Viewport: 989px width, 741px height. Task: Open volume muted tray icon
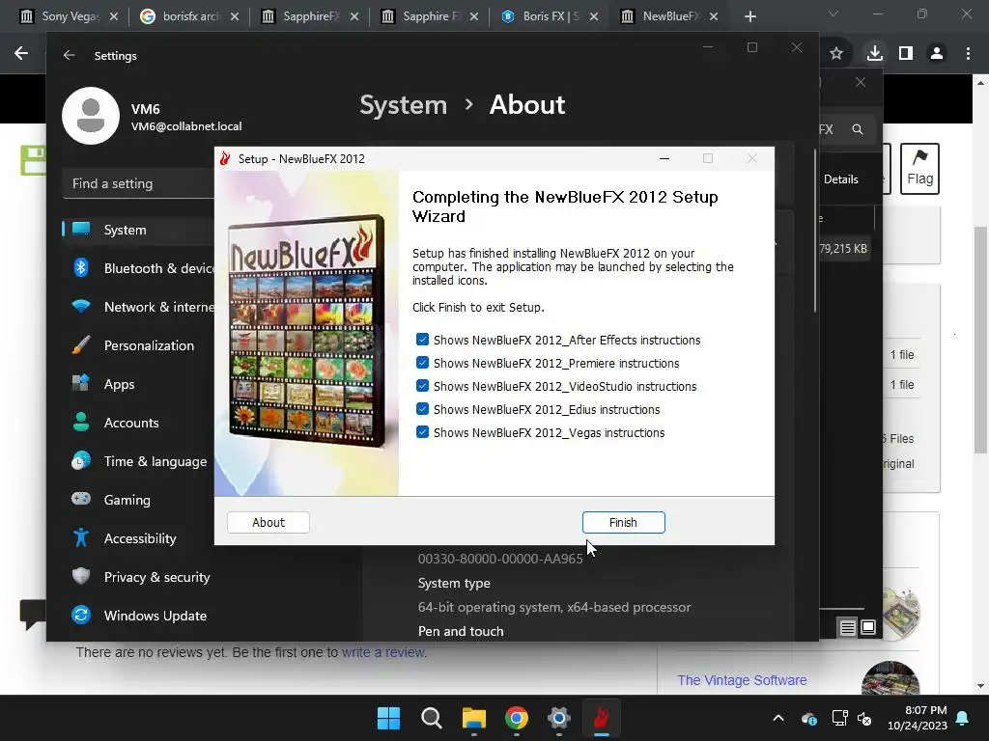point(864,718)
